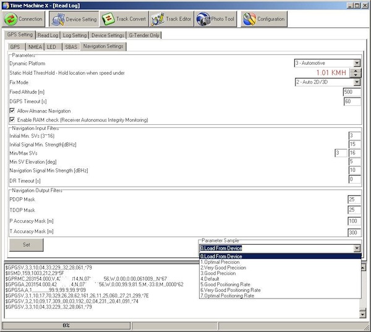Click Initial Signal Min. Strength field
This screenshot has width=371, height=332.
click(x=354, y=144)
